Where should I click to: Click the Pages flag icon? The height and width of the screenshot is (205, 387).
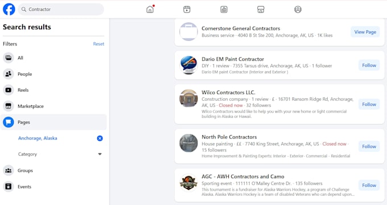coord(9,122)
